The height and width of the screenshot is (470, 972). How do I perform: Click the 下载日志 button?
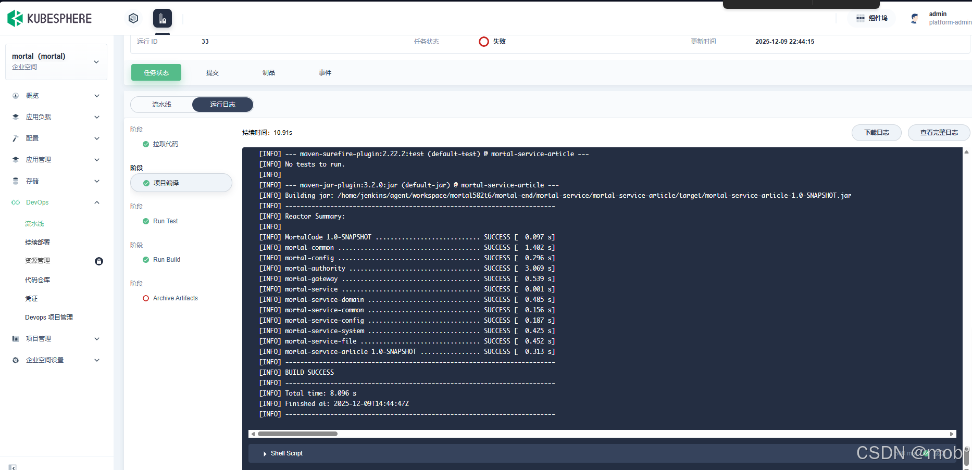877,133
